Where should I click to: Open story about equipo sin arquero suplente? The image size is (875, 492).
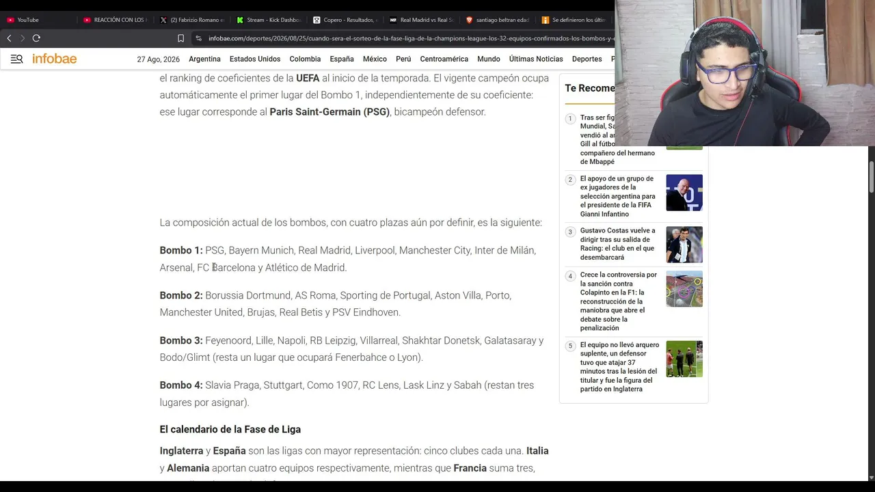click(x=619, y=367)
